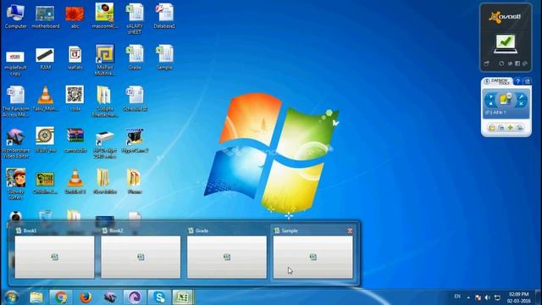Click the Show desktop strip beside clock
This screenshot has height=305, width=542.
click(x=538, y=297)
